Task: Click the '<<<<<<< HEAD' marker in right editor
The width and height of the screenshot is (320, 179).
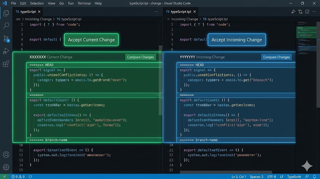Action: point(192,65)
